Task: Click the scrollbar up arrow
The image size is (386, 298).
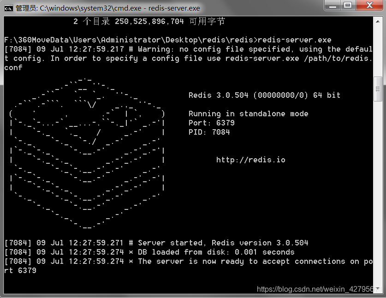Action: 378,22
